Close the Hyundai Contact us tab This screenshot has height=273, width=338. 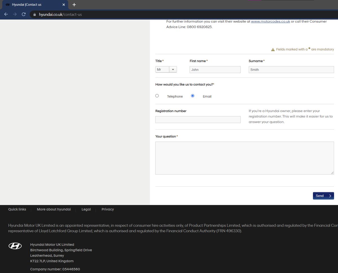(64, 4)
